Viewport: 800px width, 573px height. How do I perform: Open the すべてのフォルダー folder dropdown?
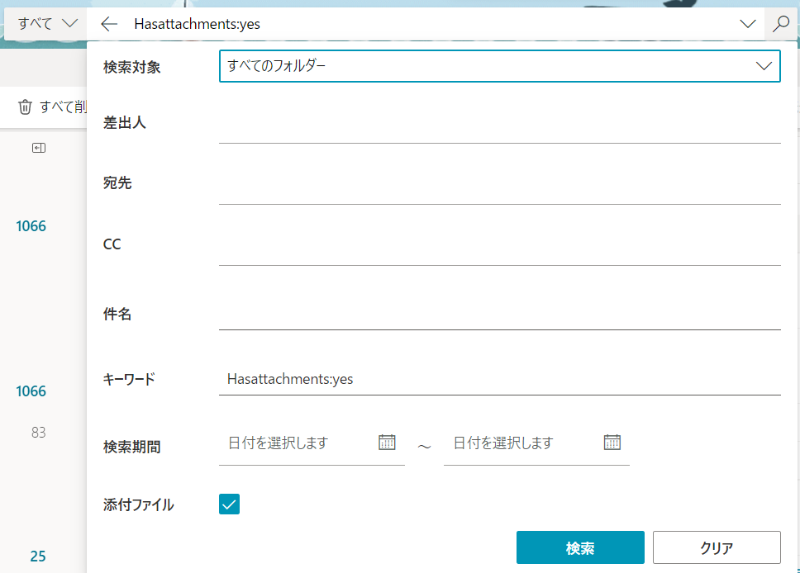click(x=499, y=66)
